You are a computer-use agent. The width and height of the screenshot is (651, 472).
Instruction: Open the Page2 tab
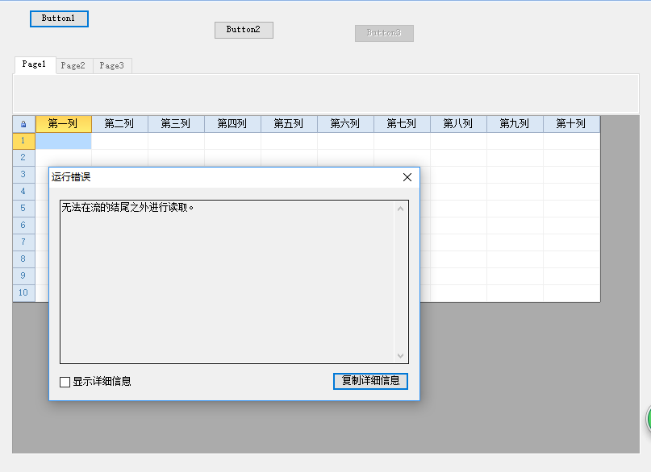(73, 65)
